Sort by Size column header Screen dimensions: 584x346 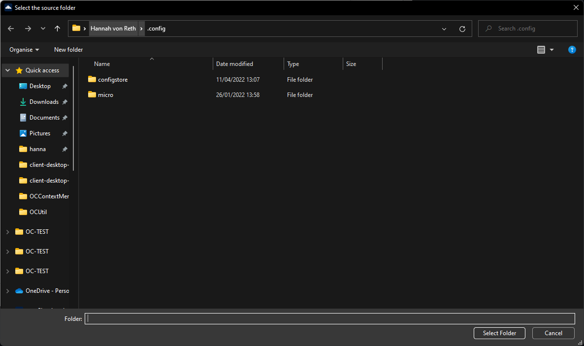(351, 64)
